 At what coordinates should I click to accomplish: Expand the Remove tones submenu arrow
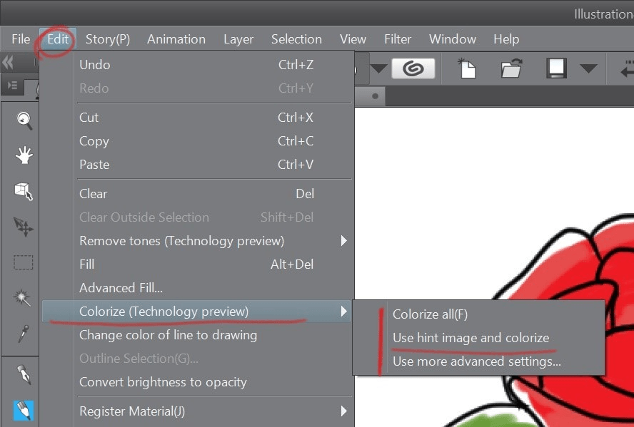point(343,241)
